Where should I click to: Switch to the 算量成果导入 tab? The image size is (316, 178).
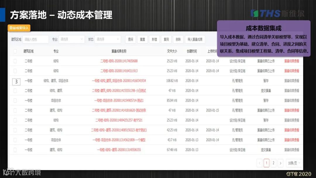coord(19,28)
